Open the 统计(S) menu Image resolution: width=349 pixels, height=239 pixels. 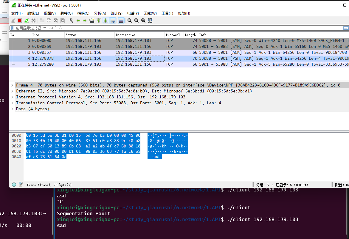coord(116,13)
